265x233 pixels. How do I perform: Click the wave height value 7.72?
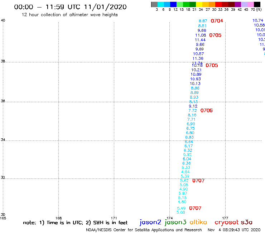[193, 110]
